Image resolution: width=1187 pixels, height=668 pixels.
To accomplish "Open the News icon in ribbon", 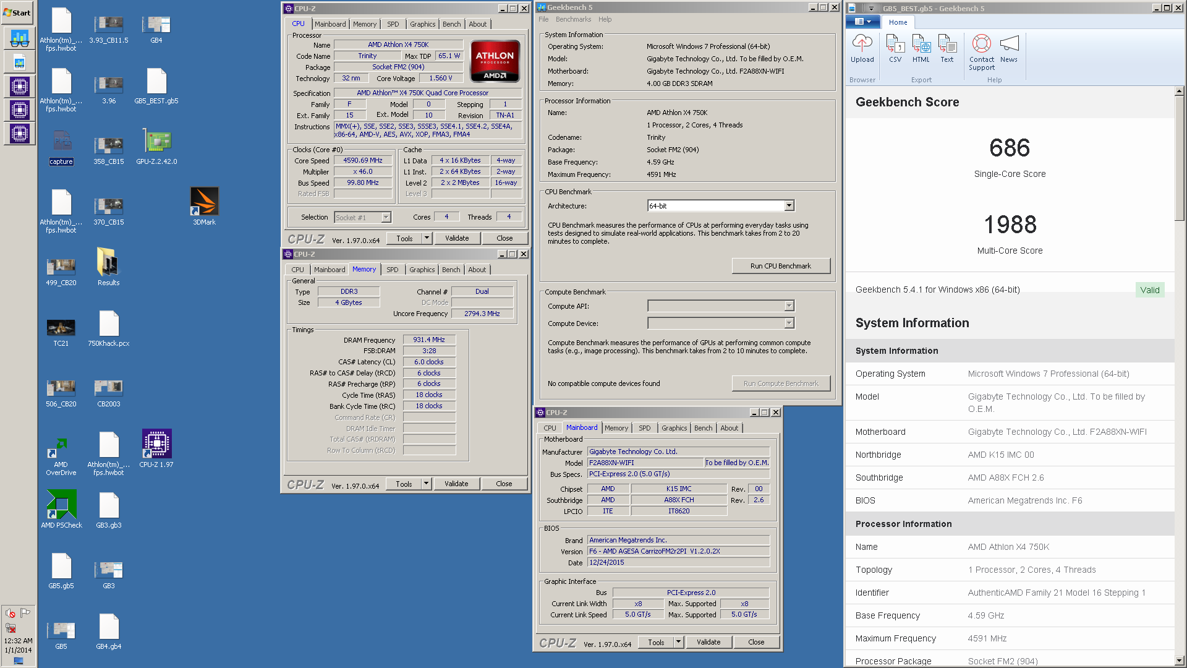I will (x=1009, y=49).
